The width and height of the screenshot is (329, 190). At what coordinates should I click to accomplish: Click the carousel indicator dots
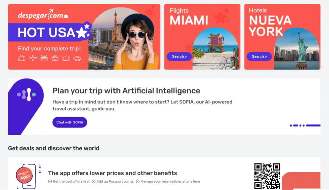305,125
